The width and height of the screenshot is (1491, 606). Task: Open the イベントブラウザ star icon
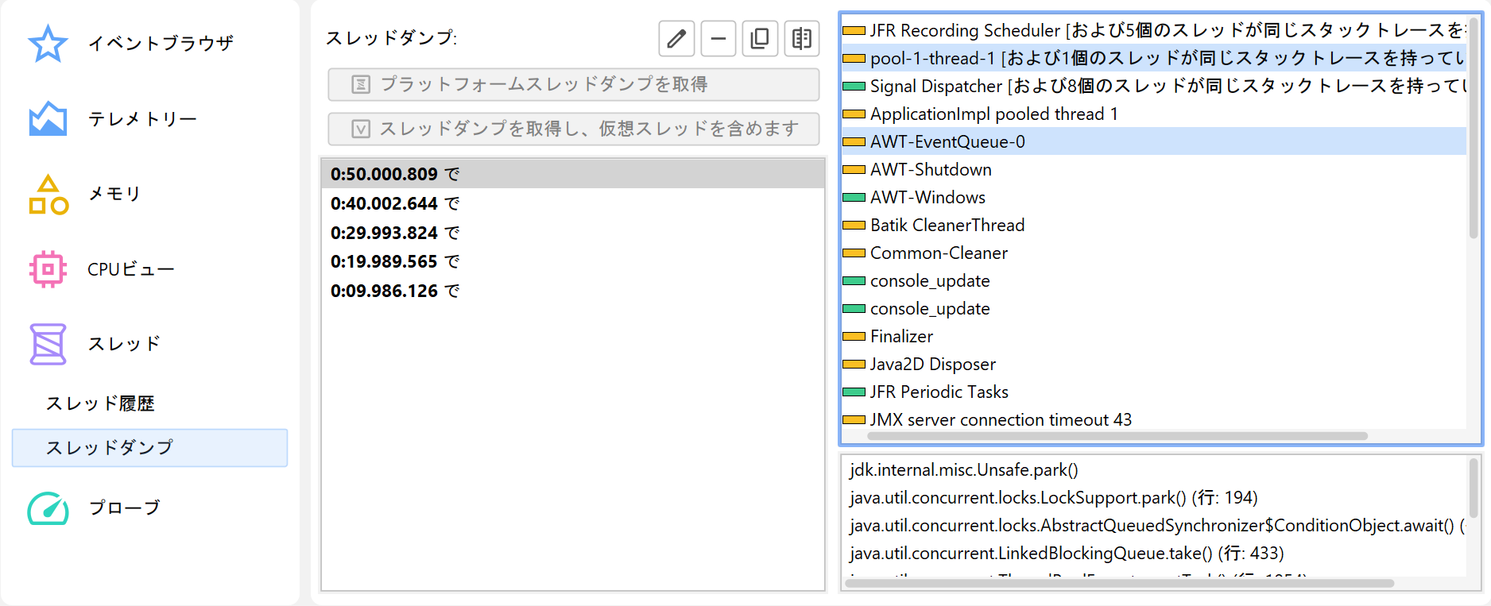pos(48,44)
